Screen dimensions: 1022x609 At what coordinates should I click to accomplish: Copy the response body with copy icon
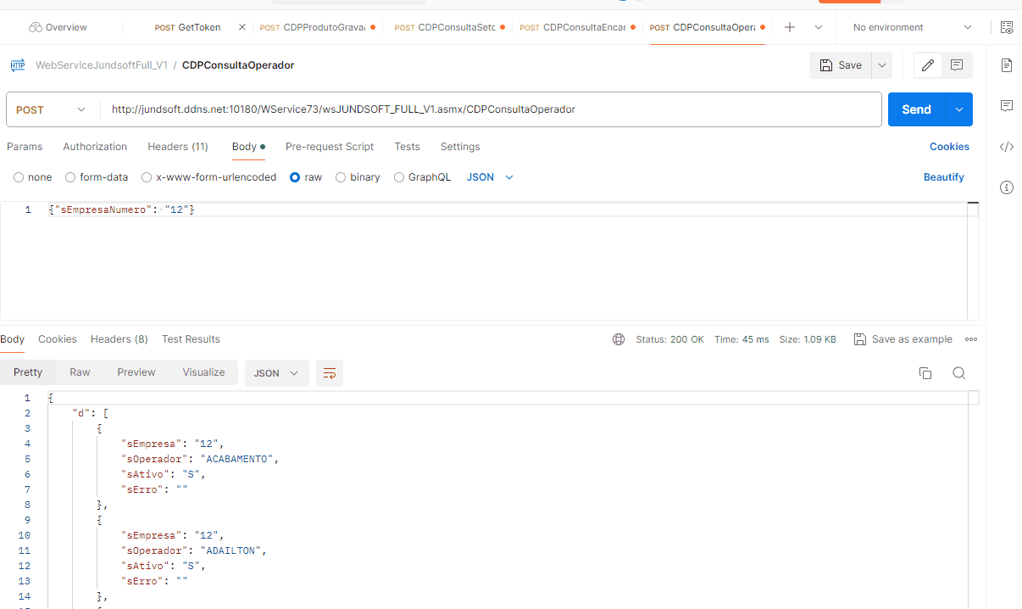925,373
